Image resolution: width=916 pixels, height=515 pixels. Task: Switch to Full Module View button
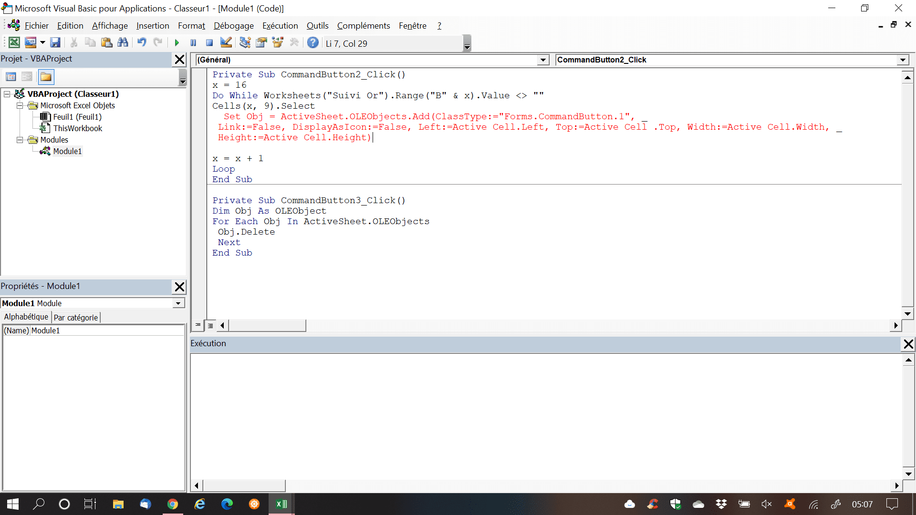click(x=210, y=325)
